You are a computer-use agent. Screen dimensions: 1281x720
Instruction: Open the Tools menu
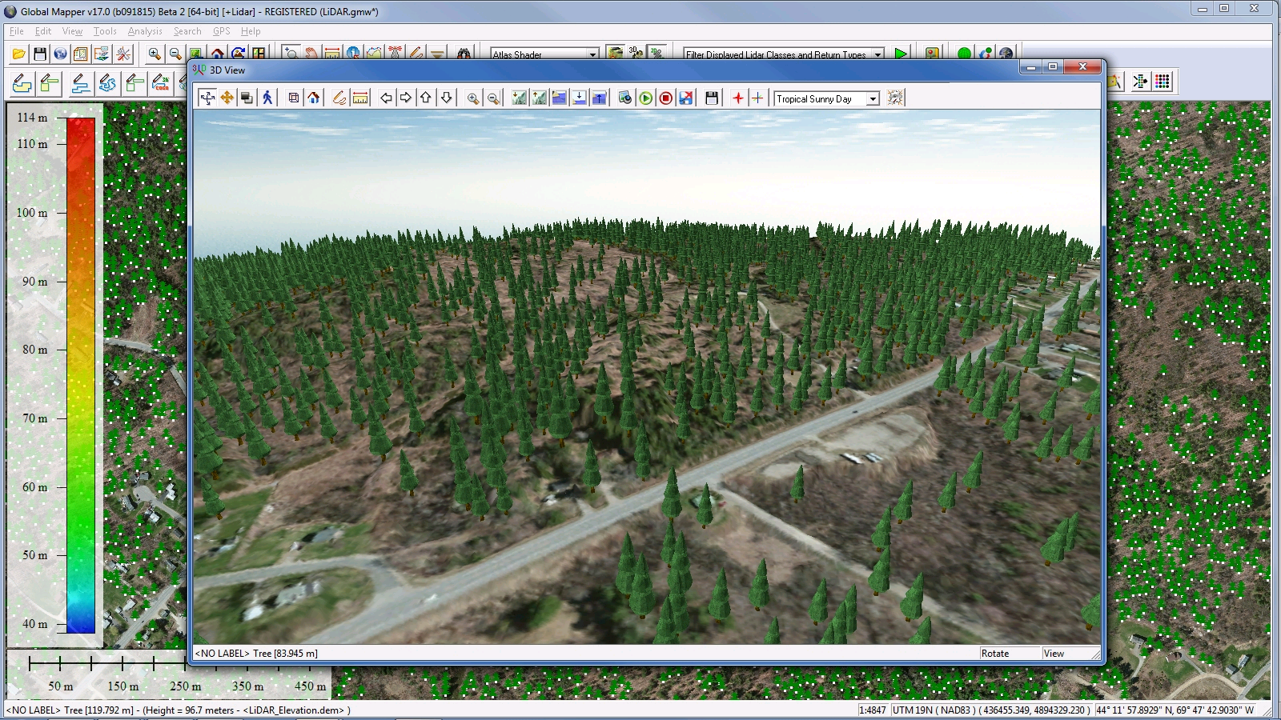pos(105,31)
